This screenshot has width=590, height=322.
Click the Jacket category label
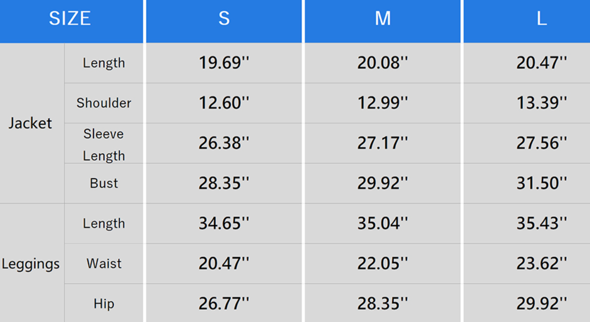click(30, 123)
